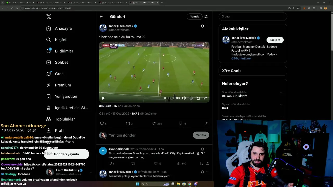This screenshot has width=333, height=187.
Task: Toggle picture-in-picture on video
Action: [198, 98]
